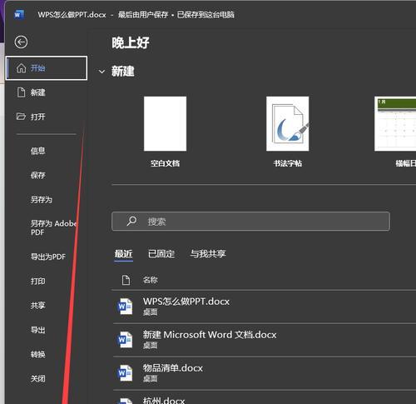
Task: Click the 名称 column header
Action: [150, 280]
